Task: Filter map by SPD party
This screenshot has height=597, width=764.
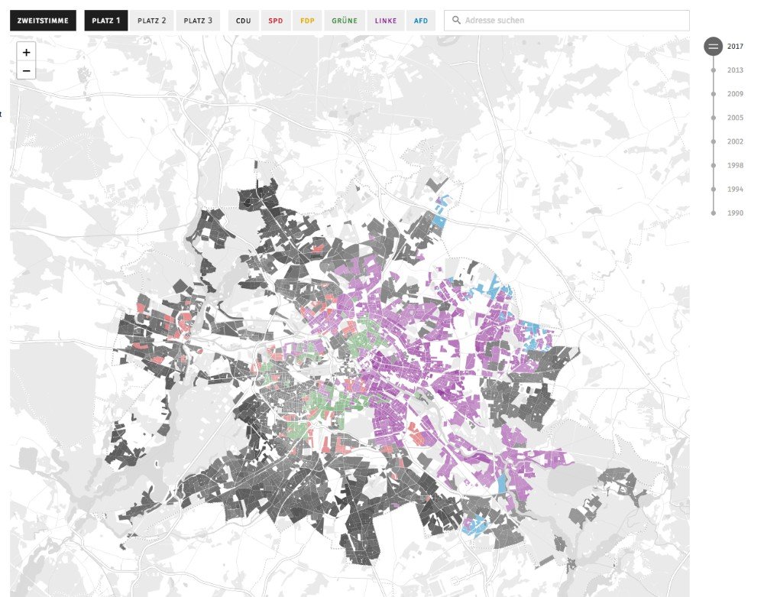Action: [275, 21]
